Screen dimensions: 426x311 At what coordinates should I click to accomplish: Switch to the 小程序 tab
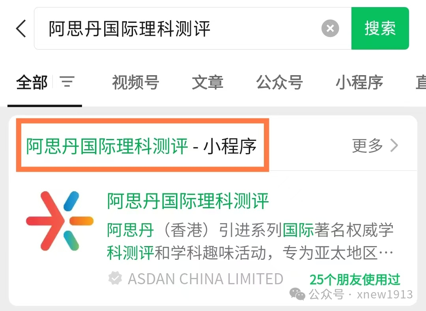(x=359, y=82)
